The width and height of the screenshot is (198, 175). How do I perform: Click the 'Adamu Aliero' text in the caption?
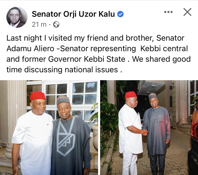(30, 49)
